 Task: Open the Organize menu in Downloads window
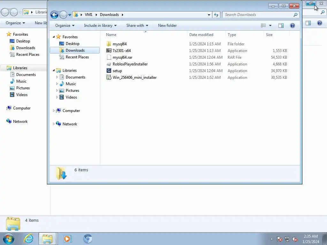65,26
